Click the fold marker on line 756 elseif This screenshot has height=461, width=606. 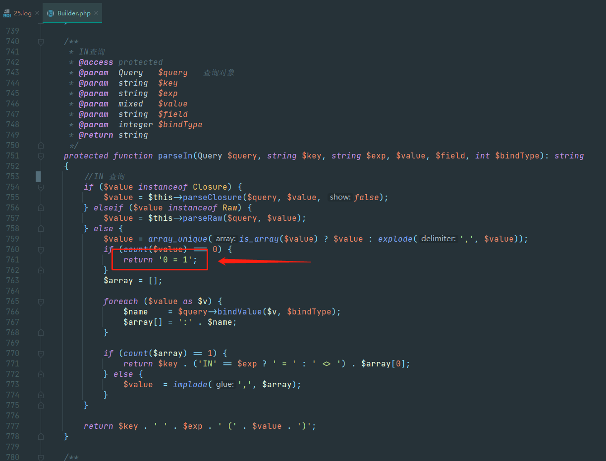coord(41,208)
